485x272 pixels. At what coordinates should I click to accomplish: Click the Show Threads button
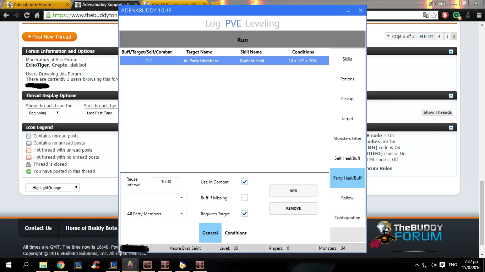pos(438,112)
